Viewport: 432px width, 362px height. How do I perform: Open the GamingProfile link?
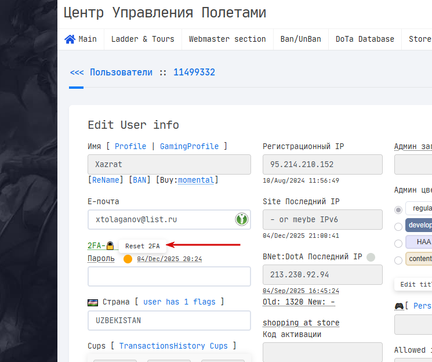[189, 146]
